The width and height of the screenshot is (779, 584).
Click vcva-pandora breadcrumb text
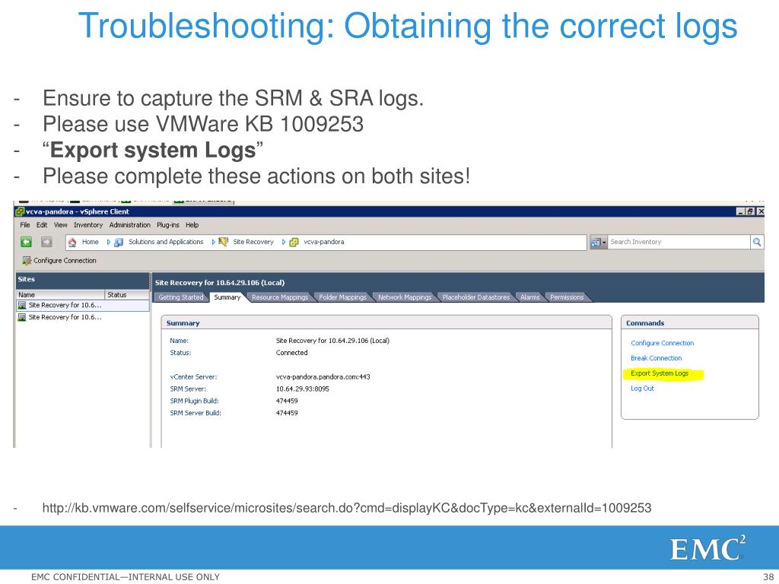coord(324,242)
